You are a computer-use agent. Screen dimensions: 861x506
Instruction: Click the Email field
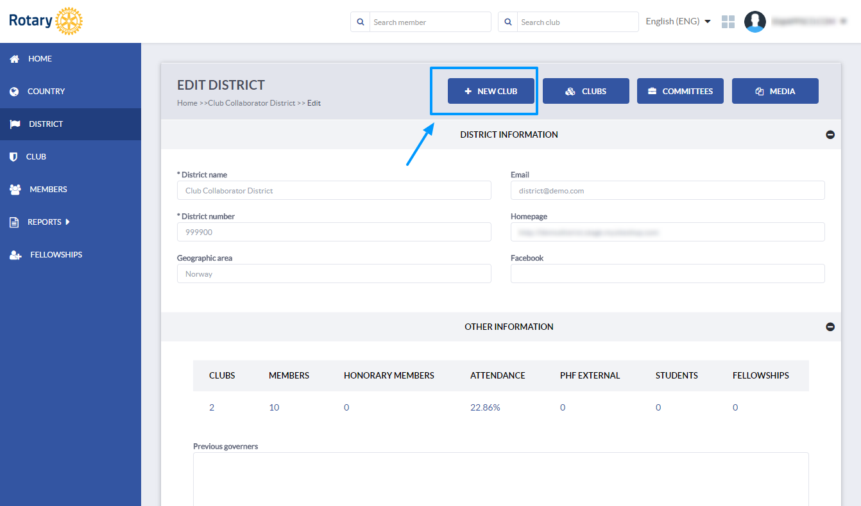[668, 190]
